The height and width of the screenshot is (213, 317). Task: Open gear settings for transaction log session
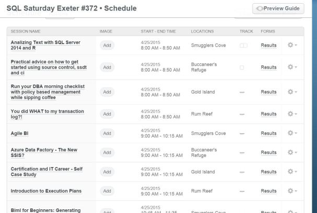(292, 114)
